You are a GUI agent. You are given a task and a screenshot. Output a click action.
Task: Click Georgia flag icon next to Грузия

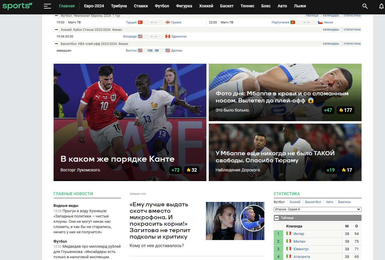168,22
